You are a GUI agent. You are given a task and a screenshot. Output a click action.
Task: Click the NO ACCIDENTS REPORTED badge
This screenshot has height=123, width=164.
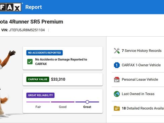44,53
